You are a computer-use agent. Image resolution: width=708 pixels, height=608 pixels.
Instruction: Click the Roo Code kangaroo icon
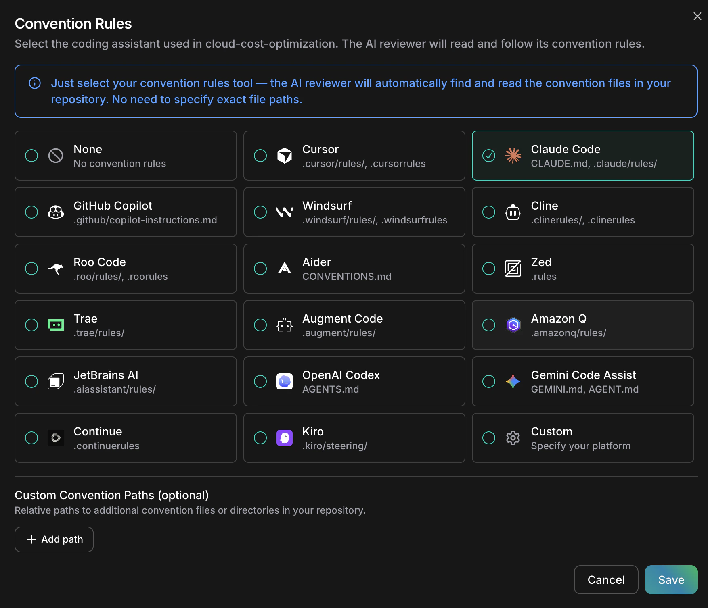(x=56, y=269)
